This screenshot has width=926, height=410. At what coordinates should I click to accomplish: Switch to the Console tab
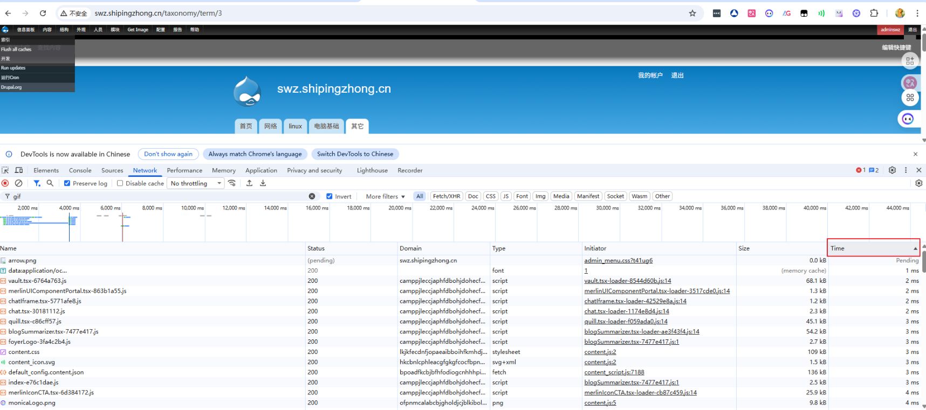coord(80,170)
